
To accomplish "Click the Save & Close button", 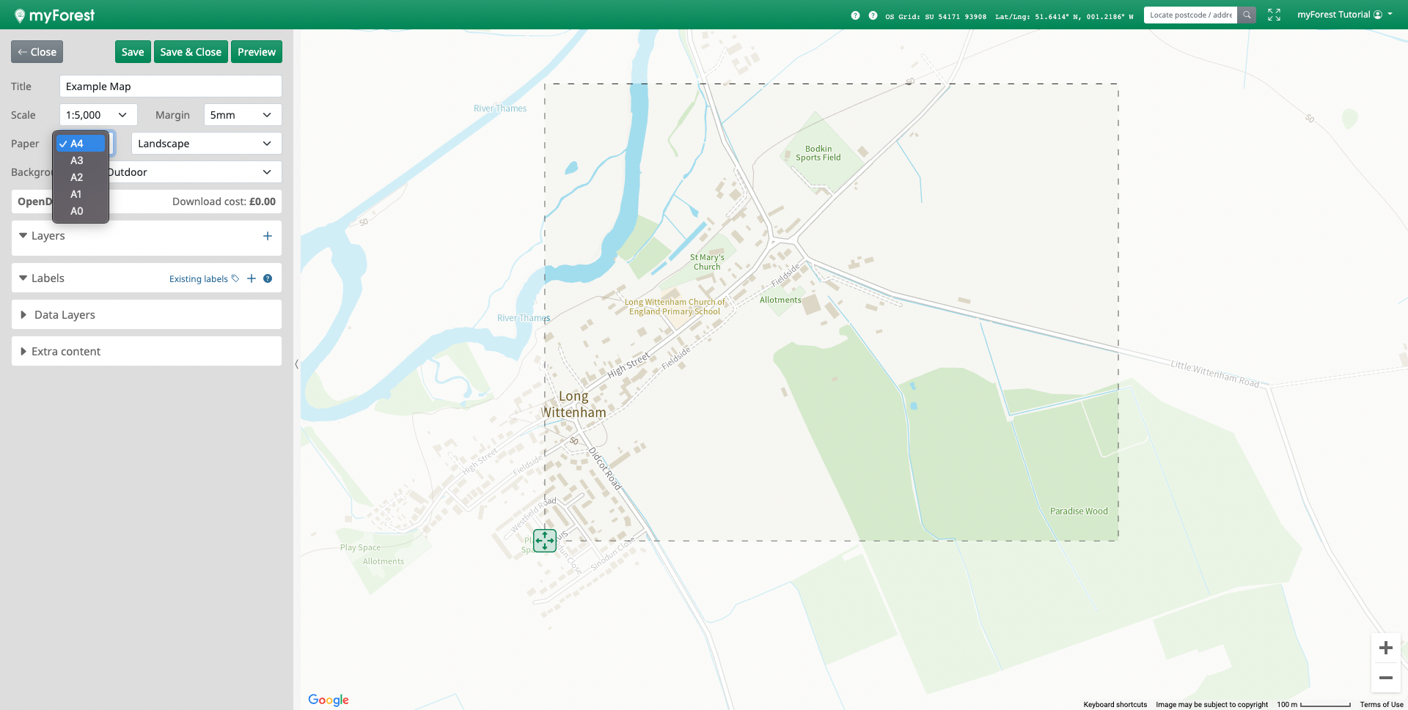I will point(191,52).
